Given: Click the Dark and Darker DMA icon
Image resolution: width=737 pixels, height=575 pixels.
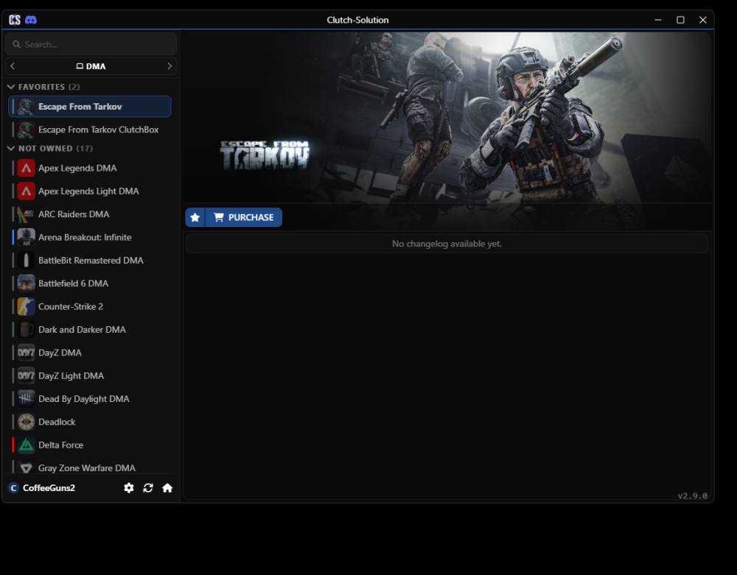Looking at the screenshot, I should (27, 330).
